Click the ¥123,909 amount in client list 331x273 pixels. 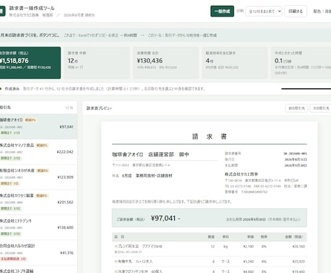(65, 177)
